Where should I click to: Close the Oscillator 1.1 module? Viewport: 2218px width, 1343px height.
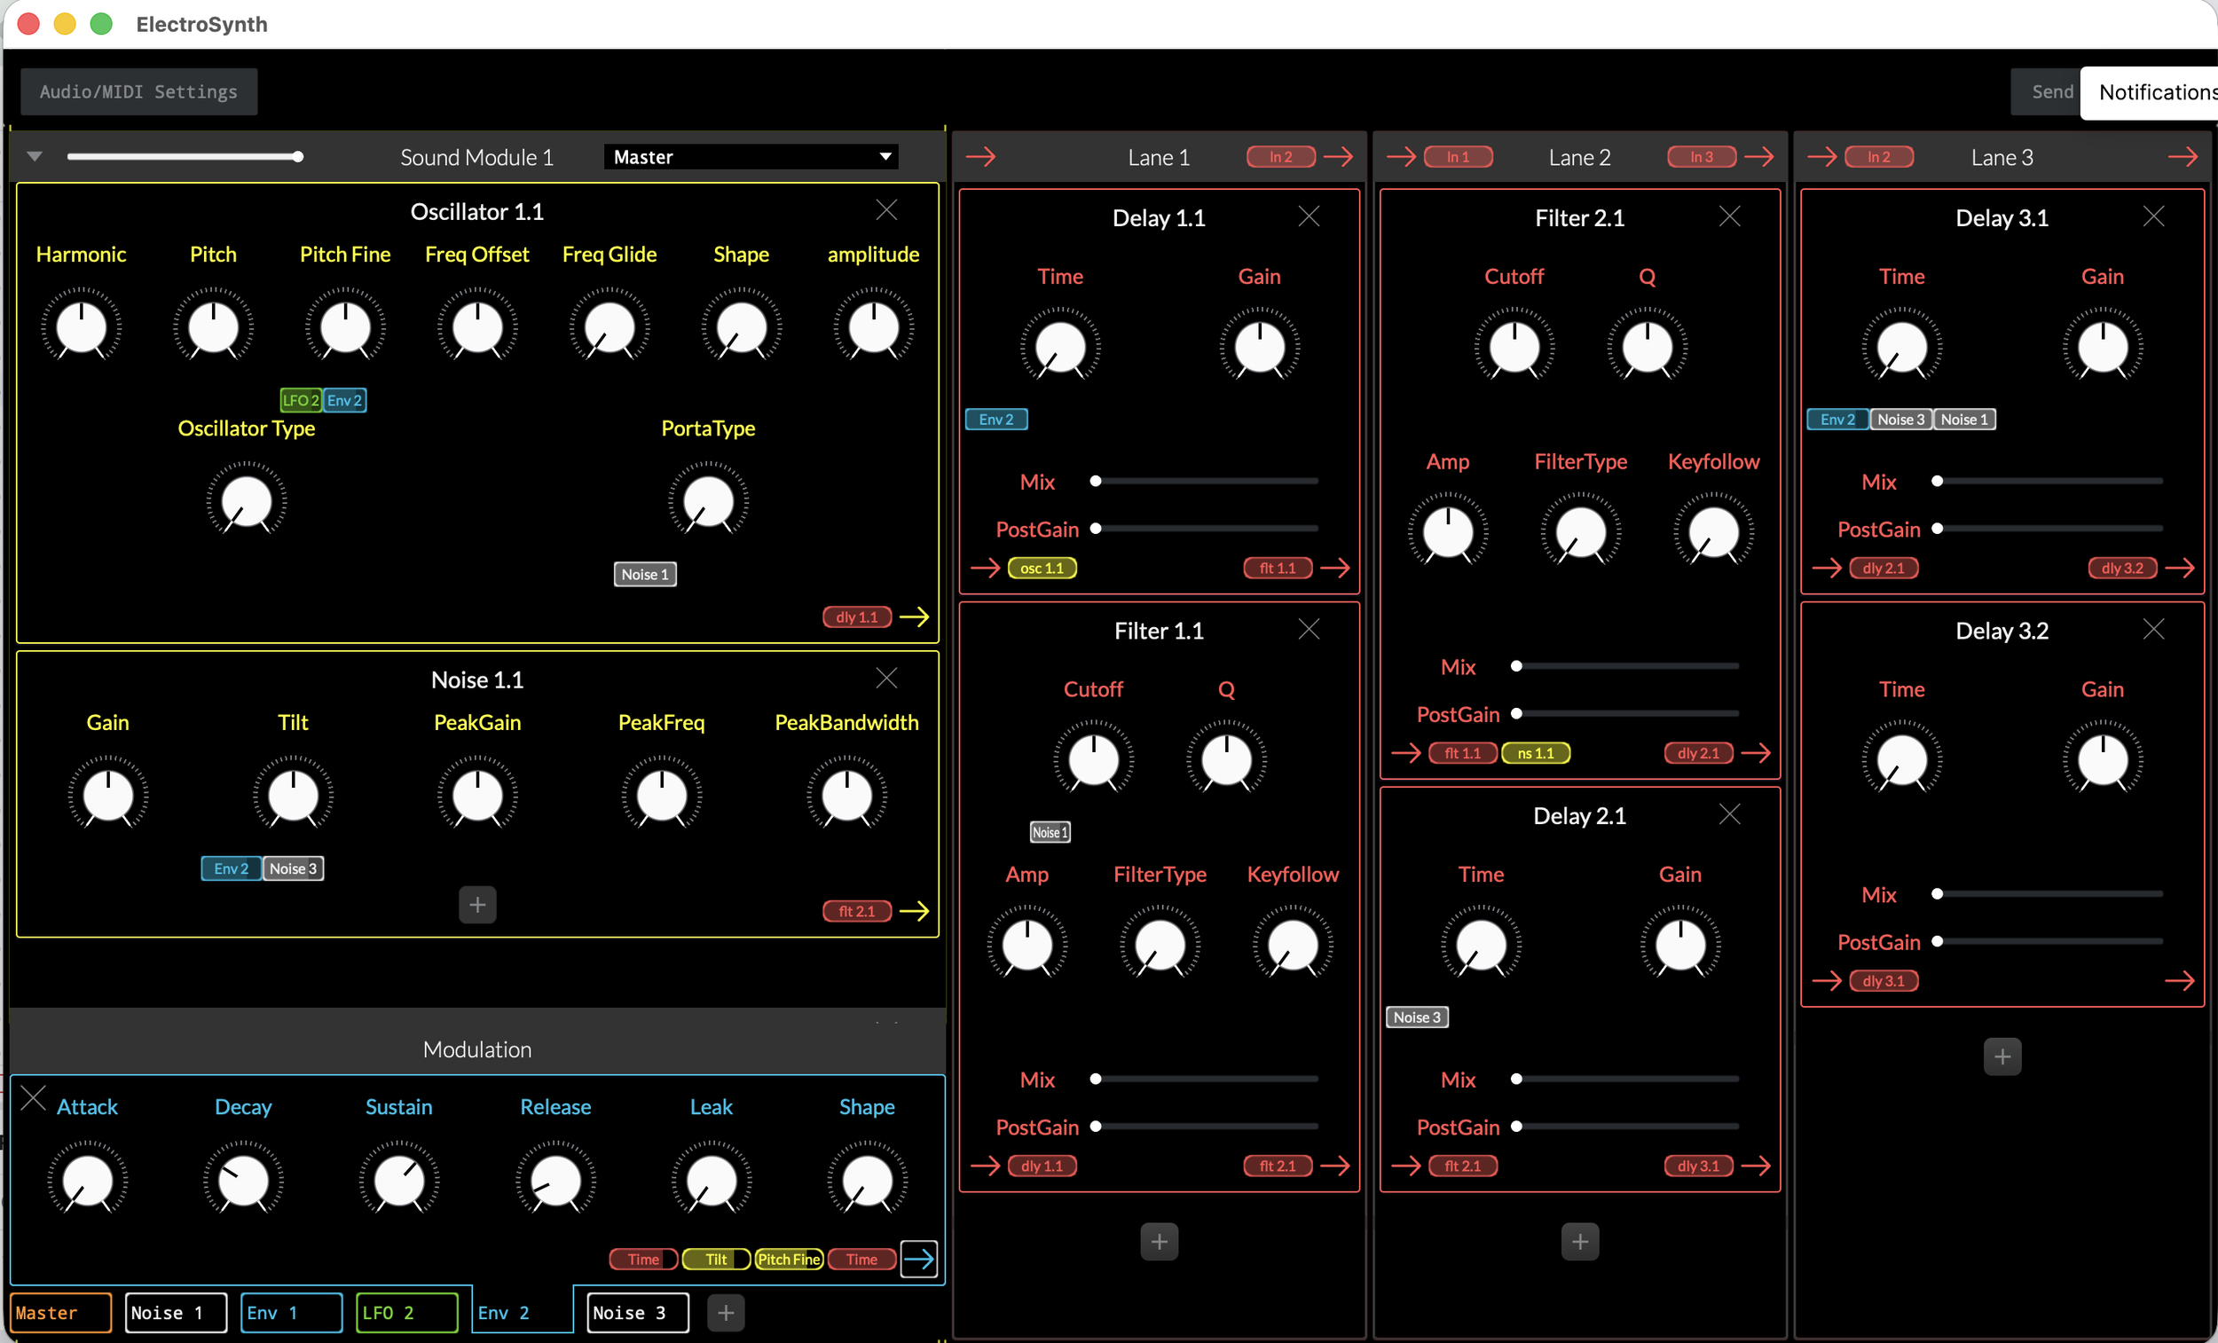[x=885, y=210]
